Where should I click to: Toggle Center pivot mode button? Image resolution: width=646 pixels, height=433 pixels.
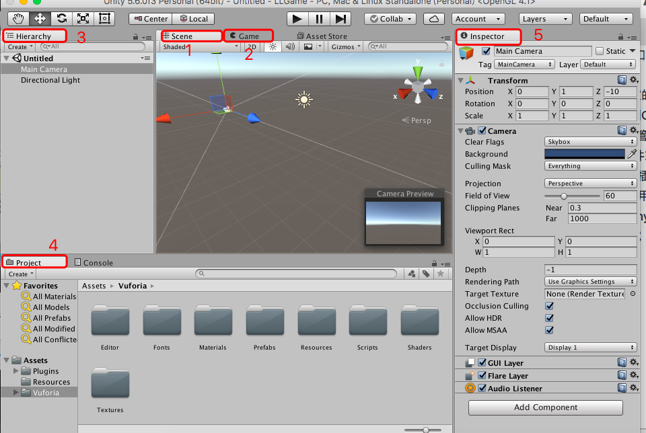150,19
